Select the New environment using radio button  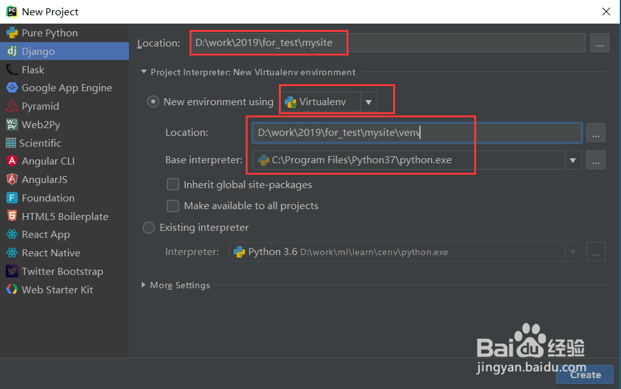pos(153,102)
